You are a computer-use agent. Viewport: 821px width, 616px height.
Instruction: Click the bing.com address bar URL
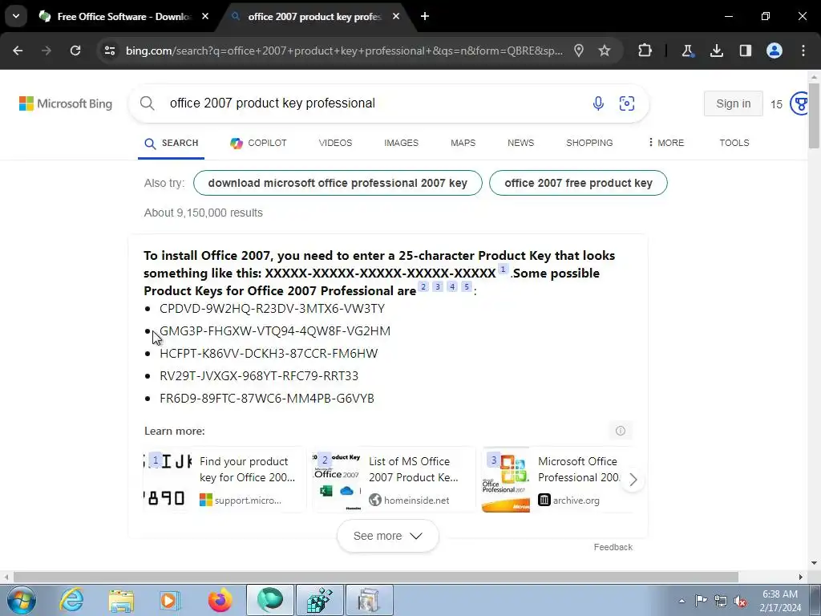tap(344, 51)
